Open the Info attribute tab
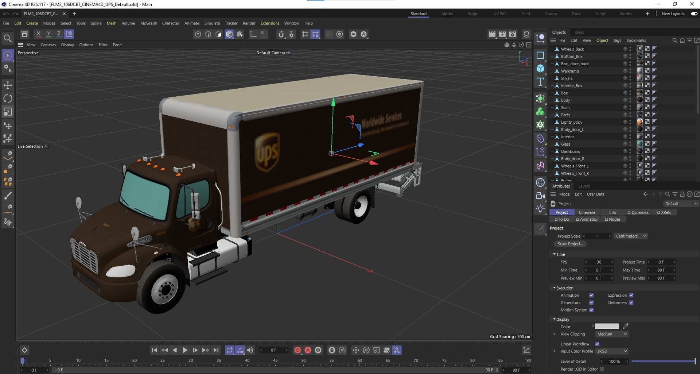Image resolution: width=700 pixels, height=374 pixels. point(612,212)
